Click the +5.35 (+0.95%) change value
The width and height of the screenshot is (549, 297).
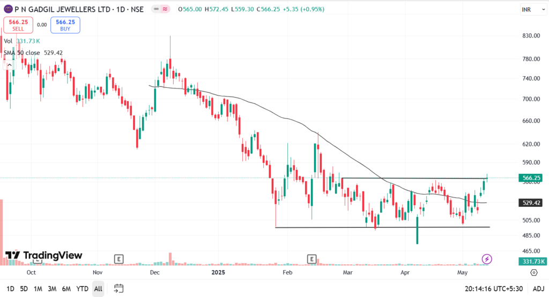click(303, 10)
